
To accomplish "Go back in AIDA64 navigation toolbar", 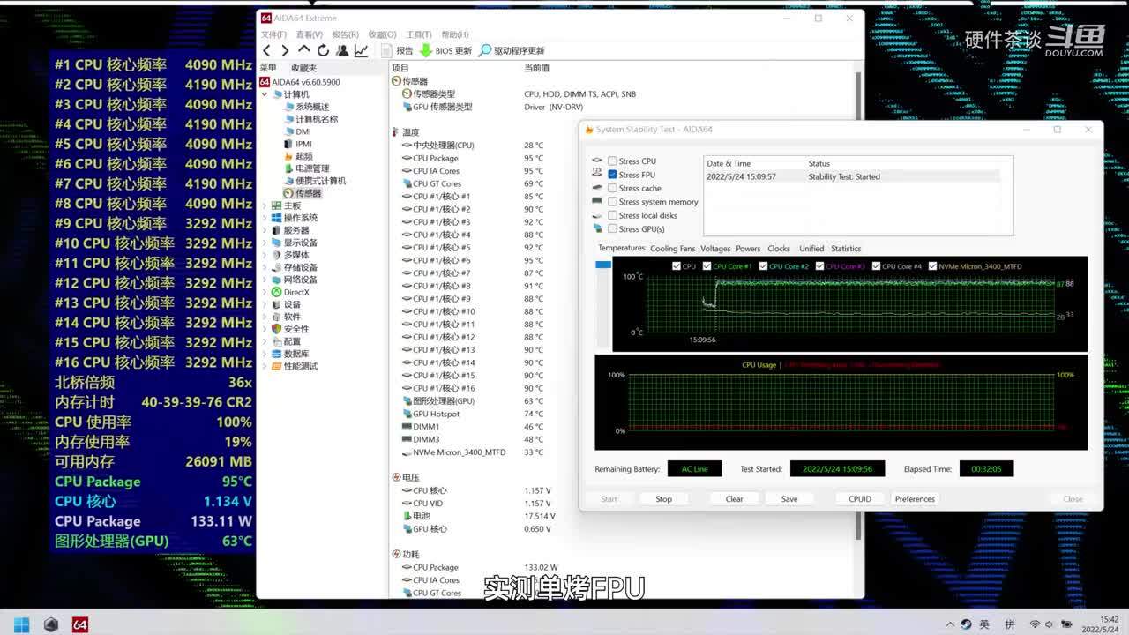I will point(267,50).
